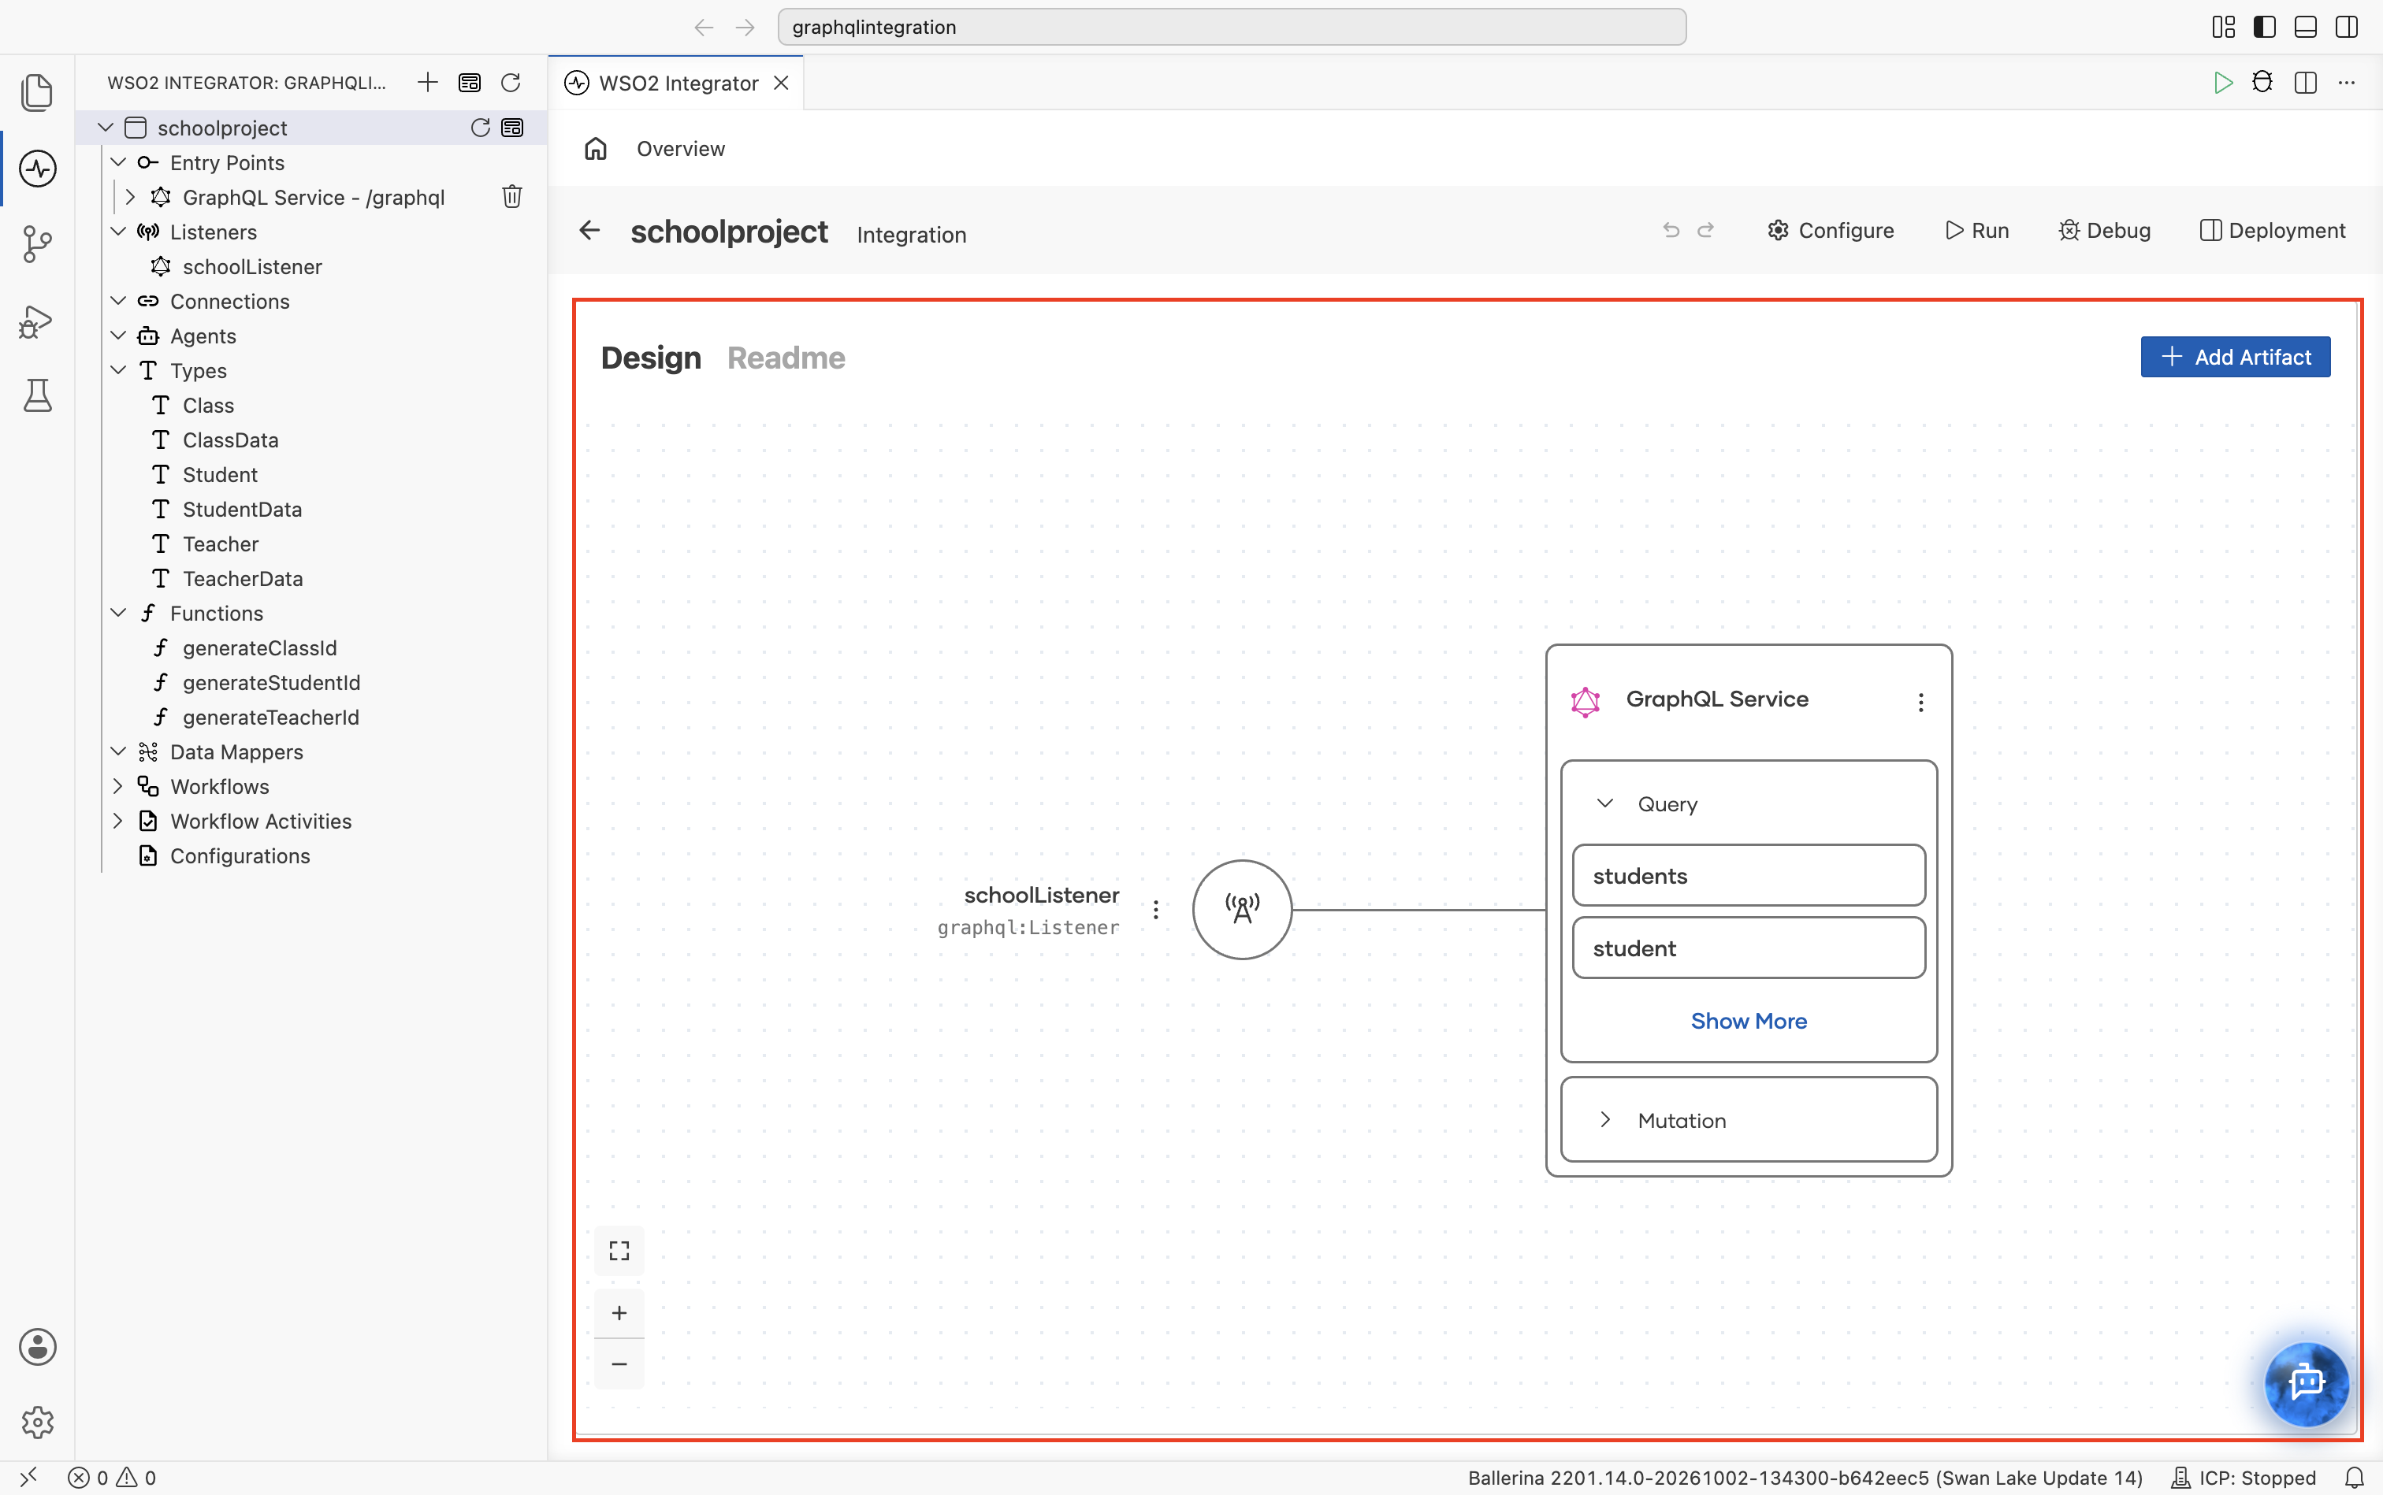
Task: Zoom out with the minus canvas control
Action: [x=619, y=1364]
